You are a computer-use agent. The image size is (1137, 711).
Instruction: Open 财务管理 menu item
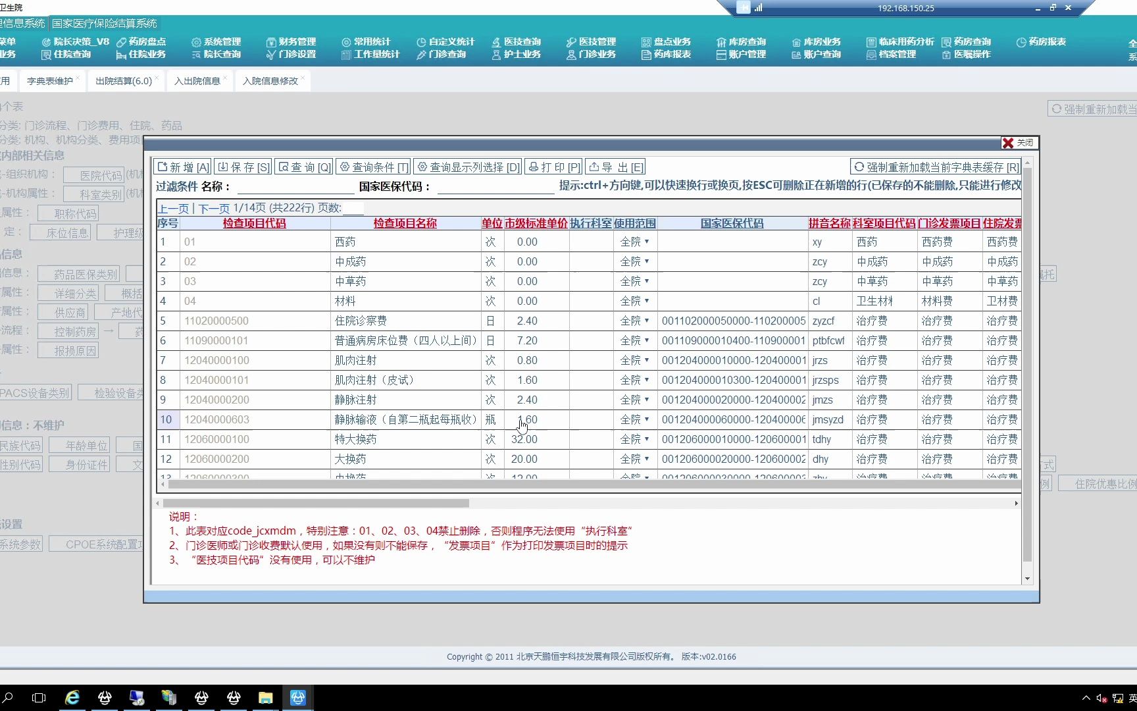pos(291,41)
